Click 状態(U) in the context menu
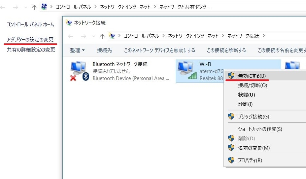This screenshot has width=306, height=179. pyautogui.click(x=246, y=95)
